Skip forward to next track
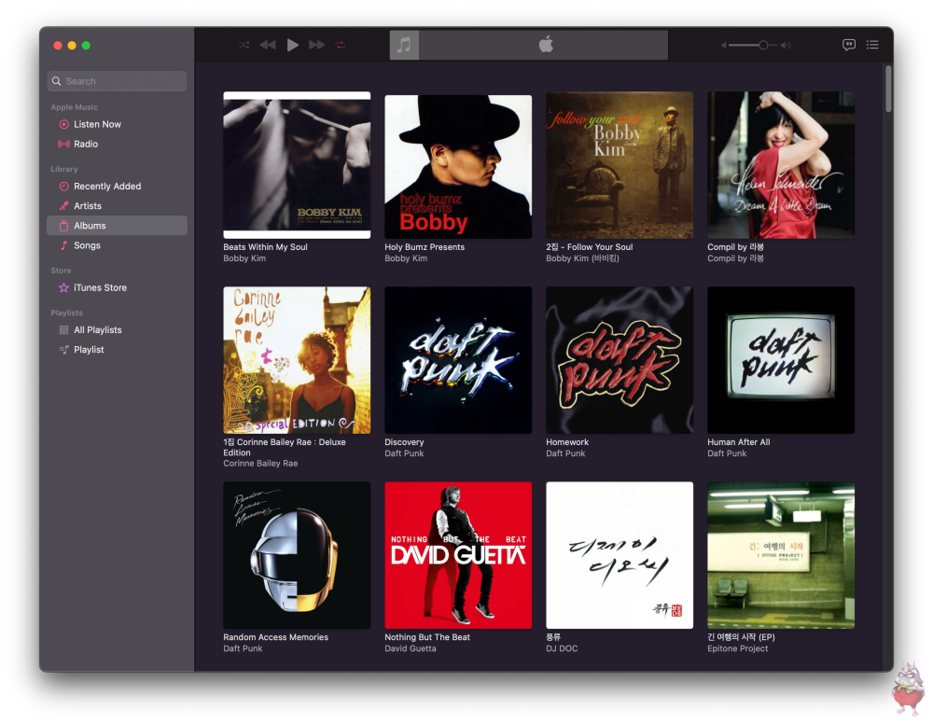This screenshot has height=724, width=933. [316, 45]
